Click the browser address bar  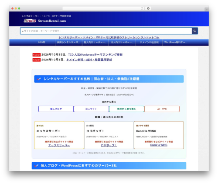(x=103, y=8)
